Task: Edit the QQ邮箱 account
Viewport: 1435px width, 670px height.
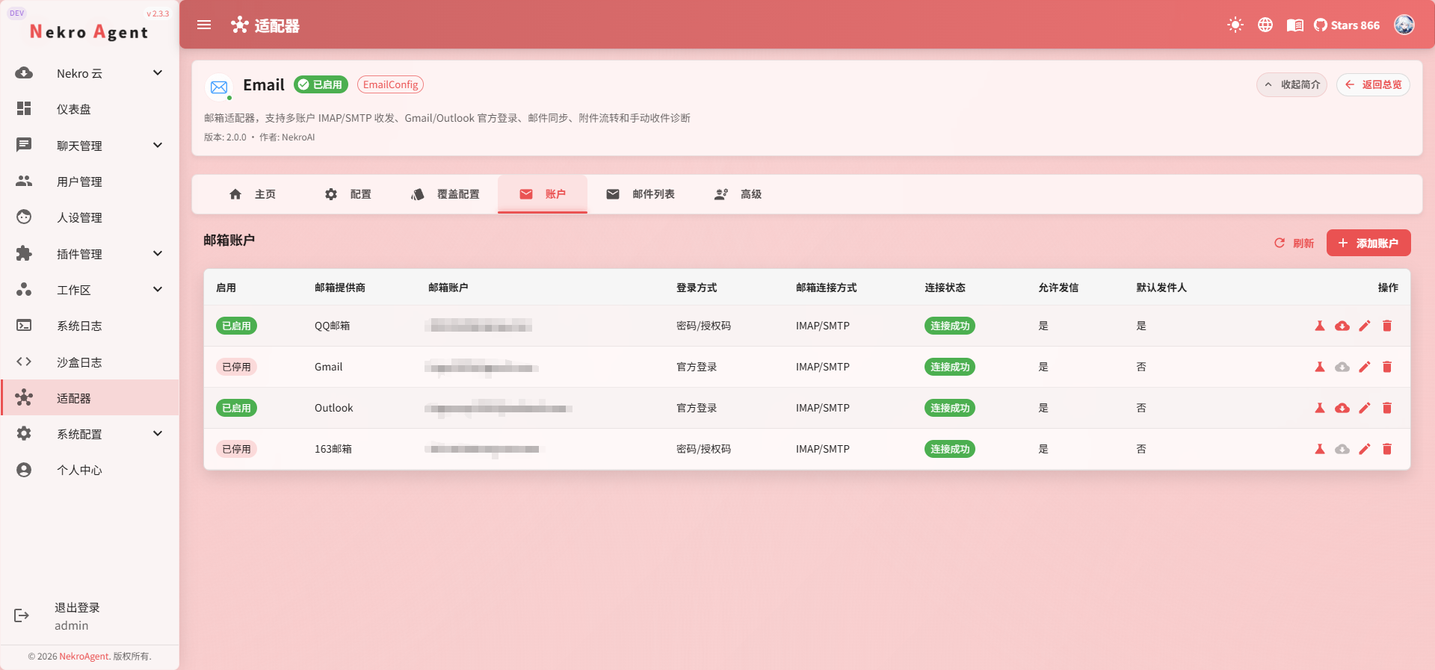Action: click(1365, 326)
